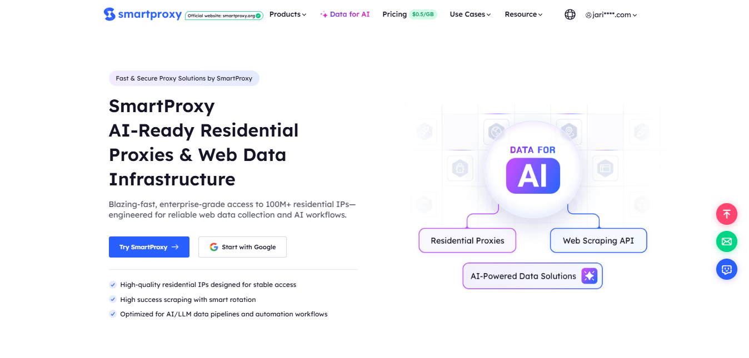Click the Try SmartProxy button
Screen dimensions: 749x358
point(149,247)
